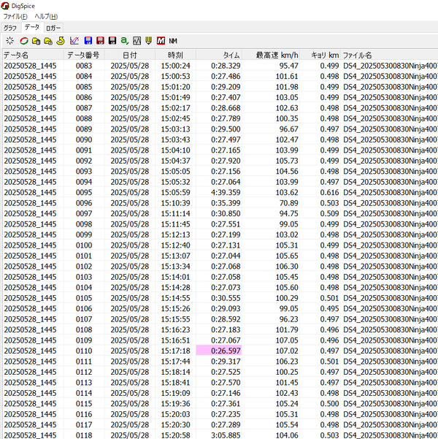Click top speed value 107.05
The height and width of the screenshot is (439, 438).
(x=287, y=340)
